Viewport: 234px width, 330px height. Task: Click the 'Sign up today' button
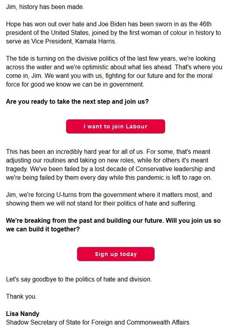point(116,254)
